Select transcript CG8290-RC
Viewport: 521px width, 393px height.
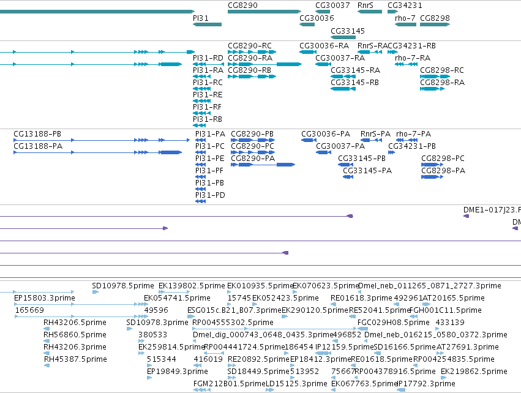pyautogui.click(x=252, y=52)
